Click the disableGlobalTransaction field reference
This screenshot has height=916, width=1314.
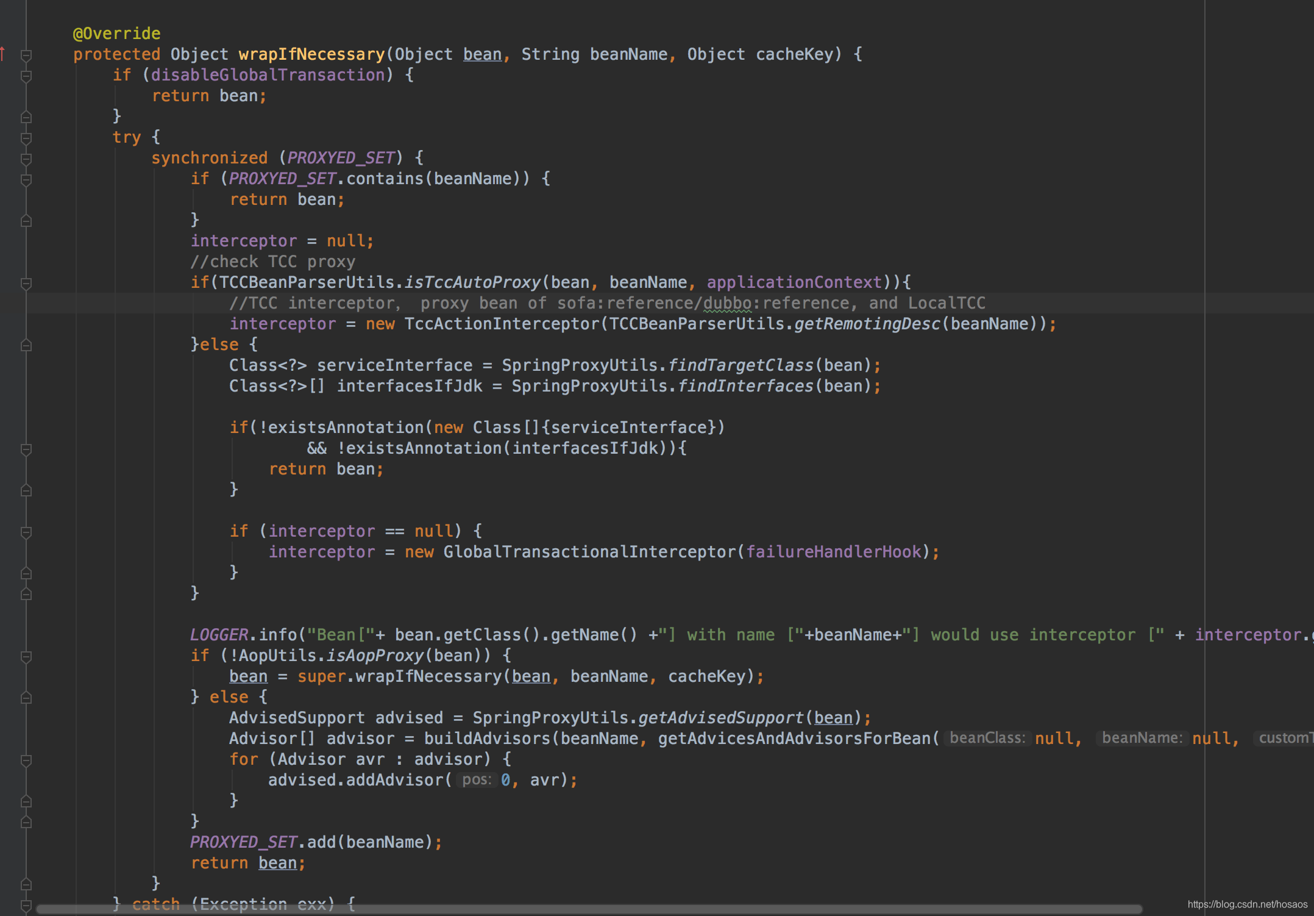click(268, 75)
